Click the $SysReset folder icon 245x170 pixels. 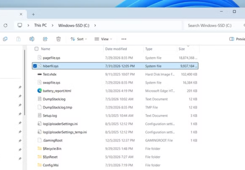tap(39, 157)
